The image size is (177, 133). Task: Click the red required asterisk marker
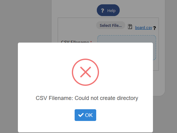91,42
